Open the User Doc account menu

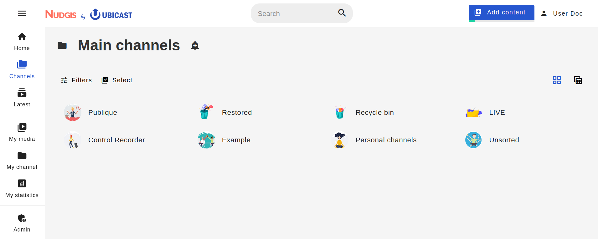[562, 13]
